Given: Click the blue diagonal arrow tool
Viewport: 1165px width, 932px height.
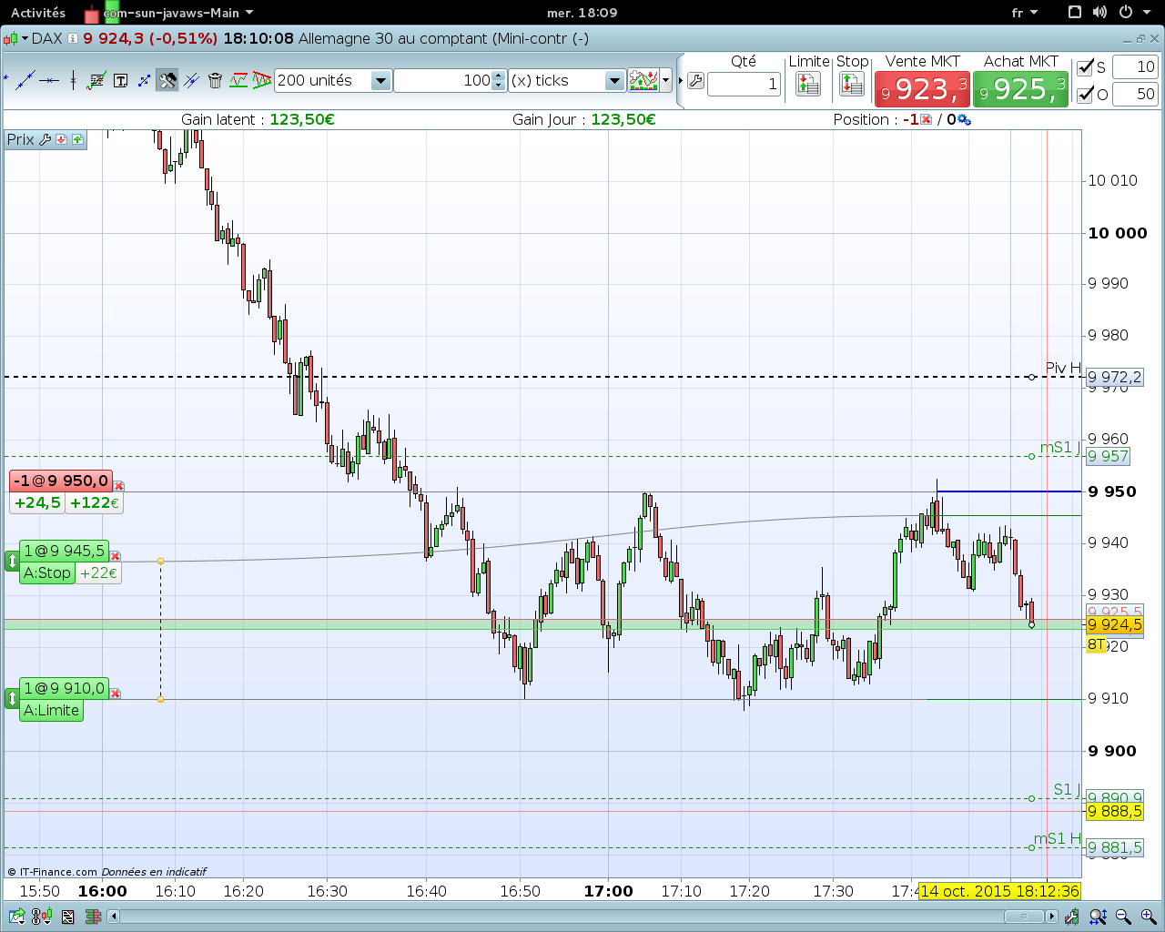Looking at the screenshot, I should (144, 80).
